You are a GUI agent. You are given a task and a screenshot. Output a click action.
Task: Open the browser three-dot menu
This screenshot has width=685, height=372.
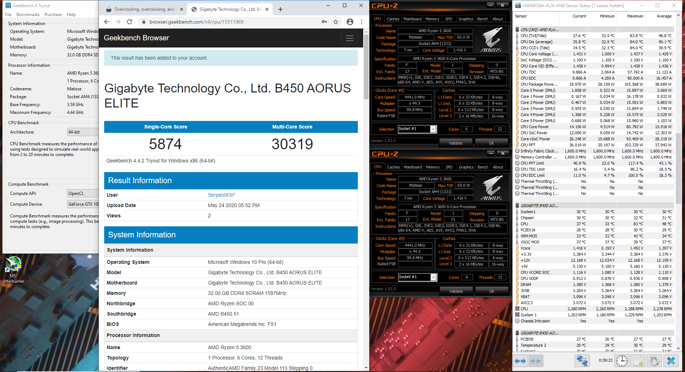pos(361,22)
